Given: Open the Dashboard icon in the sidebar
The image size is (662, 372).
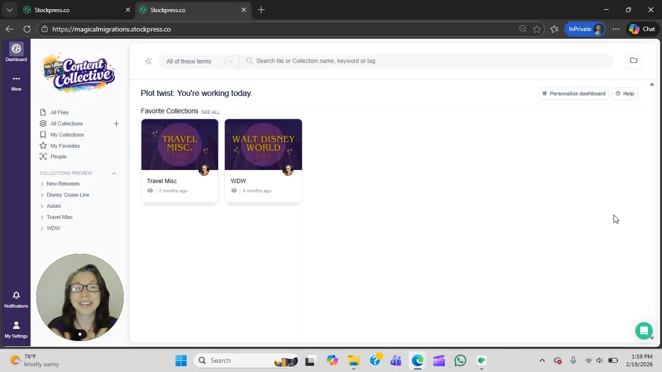Looking at the screenshot, I should click(x=16, y=52).
